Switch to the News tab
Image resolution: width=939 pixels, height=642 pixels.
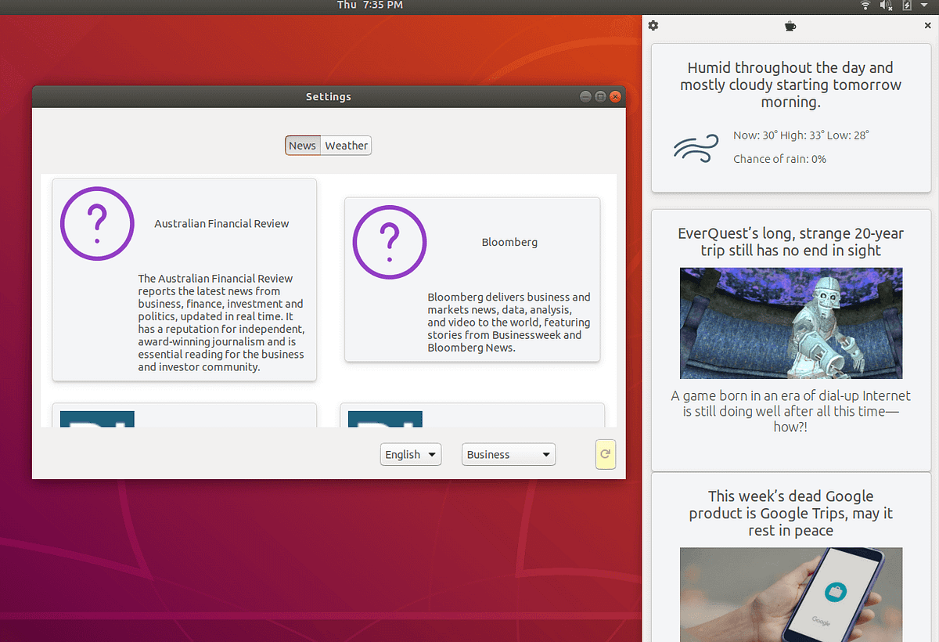click(x=302, y=146)
